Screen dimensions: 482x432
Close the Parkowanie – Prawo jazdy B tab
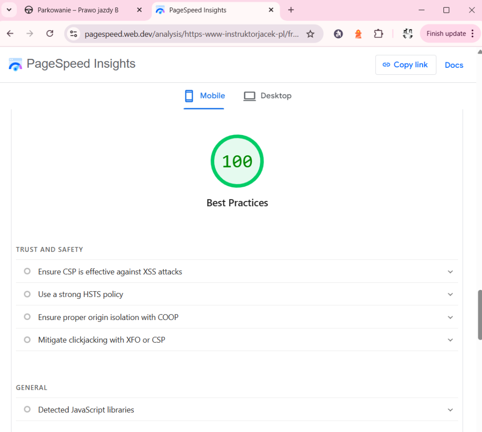pos(139,10)
